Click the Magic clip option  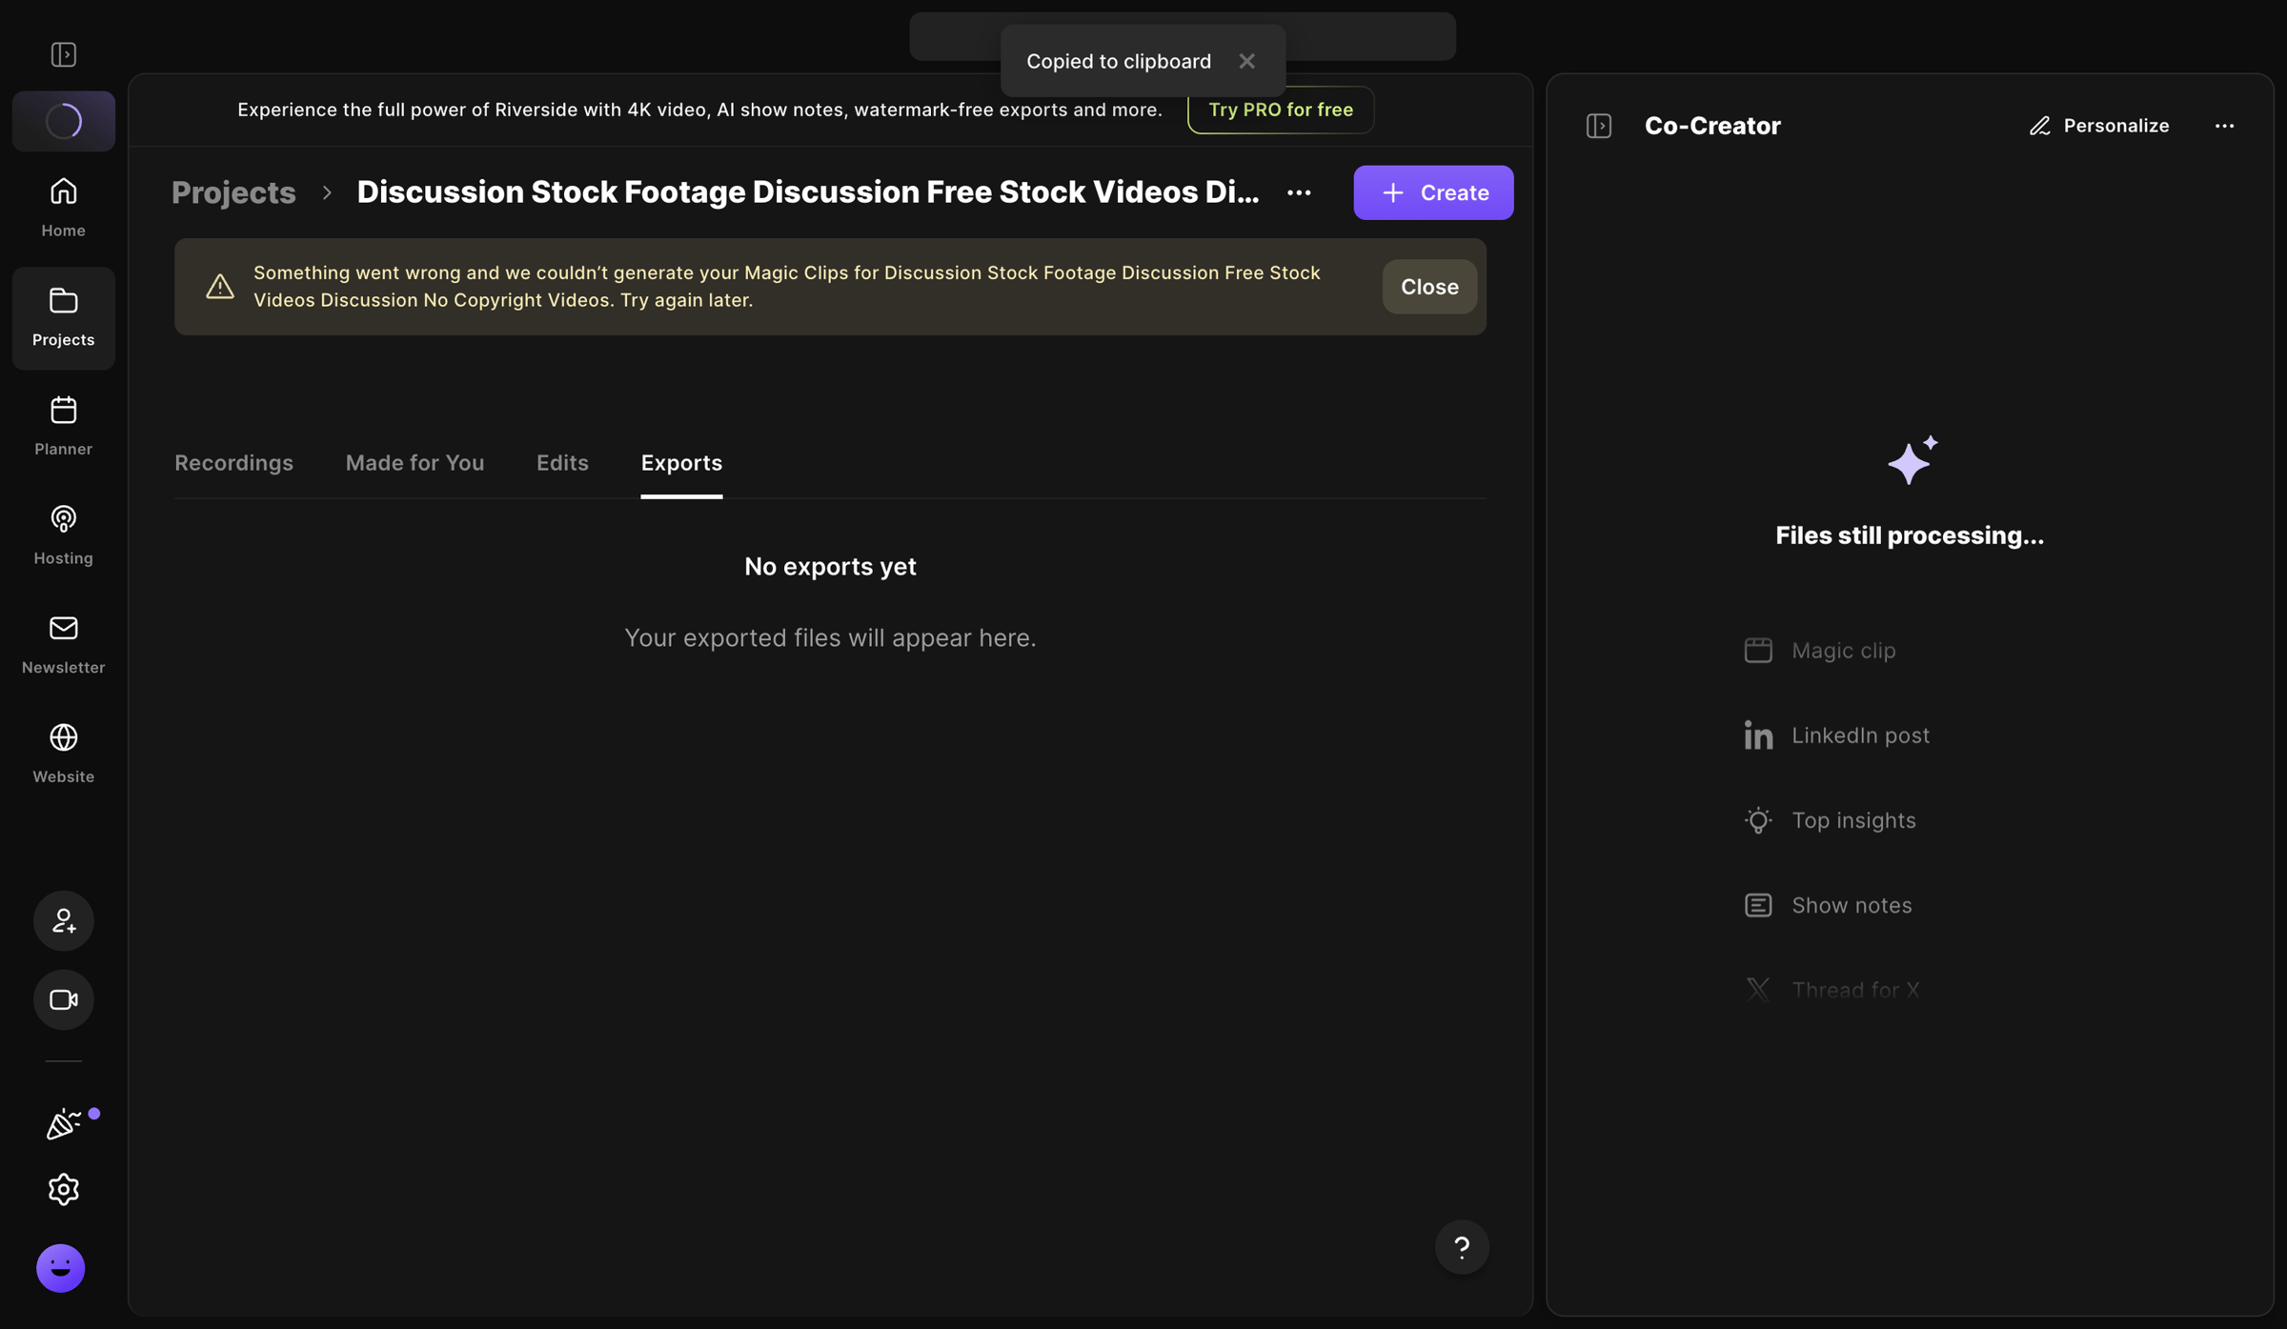[x=1820, y=651]
